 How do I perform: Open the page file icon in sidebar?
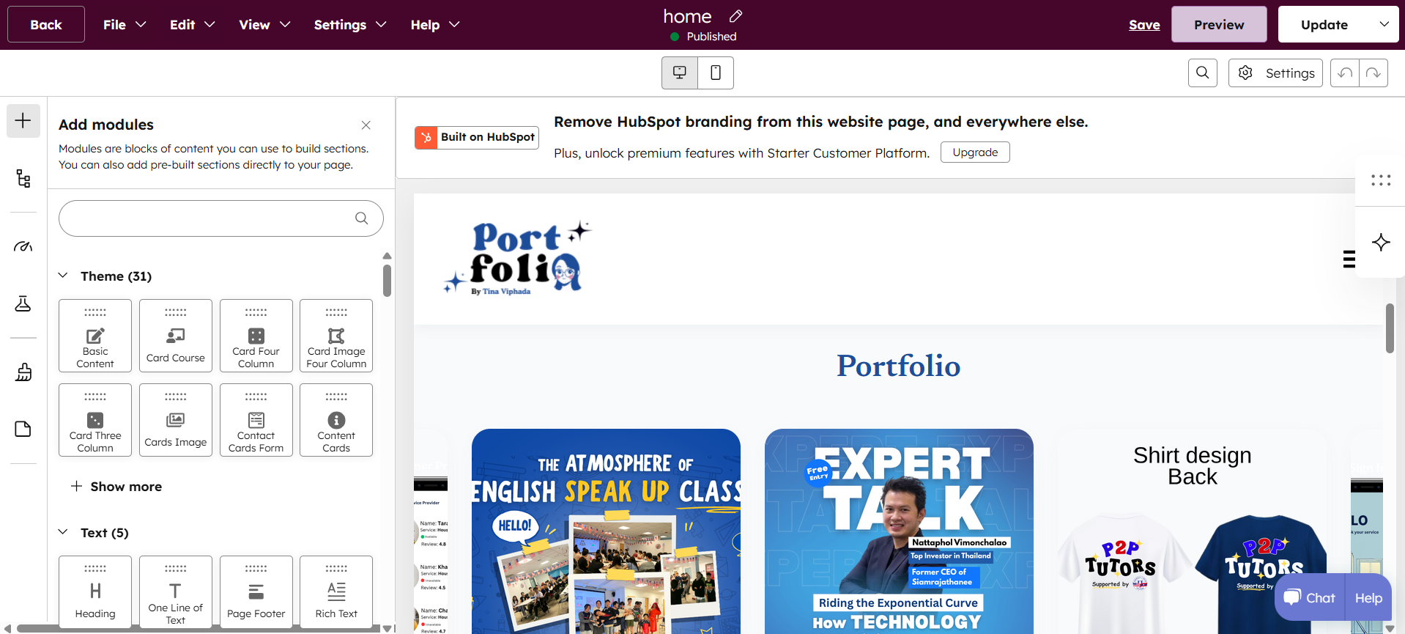click(23, 429)
